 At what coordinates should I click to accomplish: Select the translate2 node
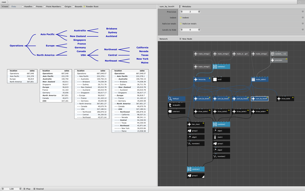click(221, 156)
